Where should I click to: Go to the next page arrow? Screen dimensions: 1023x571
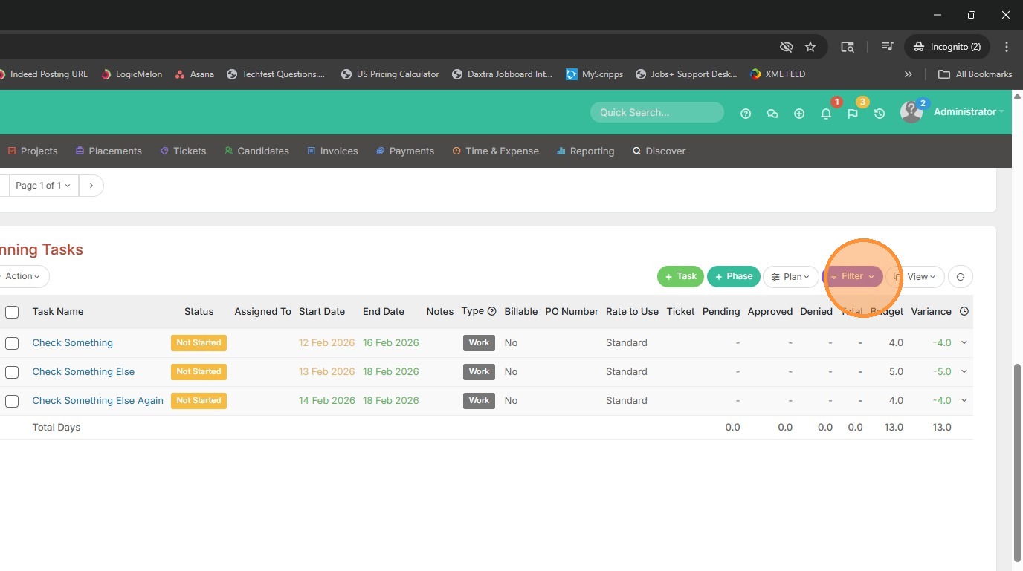(91, 186)
